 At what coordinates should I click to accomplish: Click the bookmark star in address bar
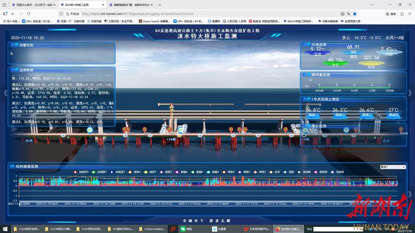point(355,14)
